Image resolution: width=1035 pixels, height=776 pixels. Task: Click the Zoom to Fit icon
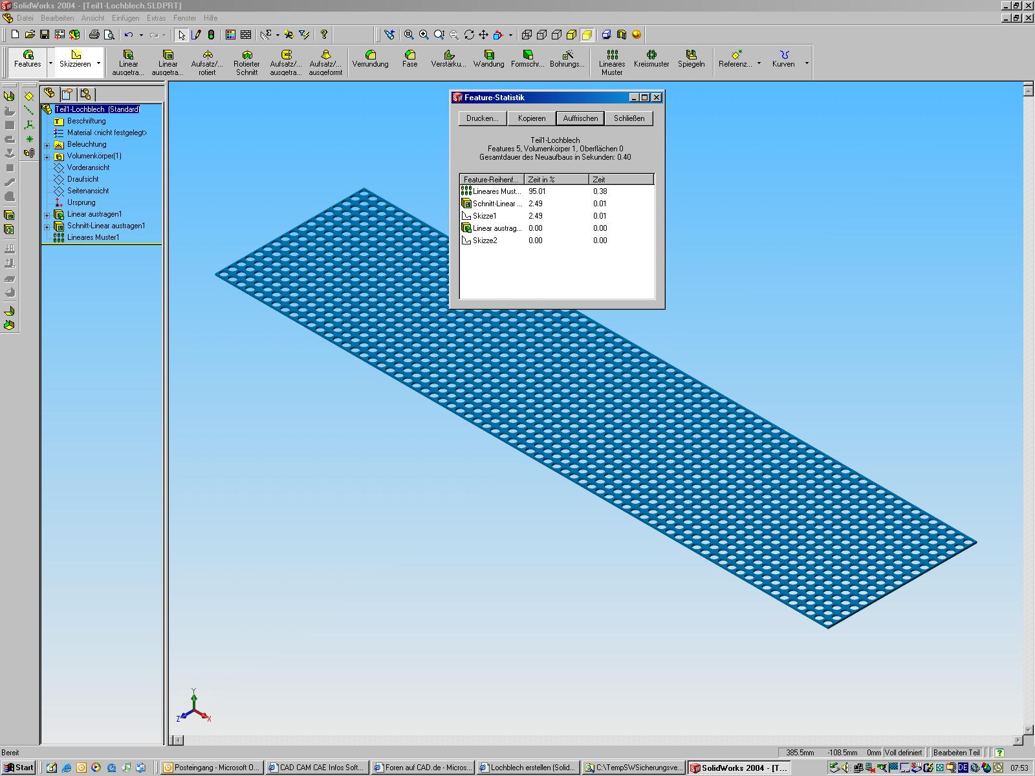pyautogui.click(x=409, y=35)
